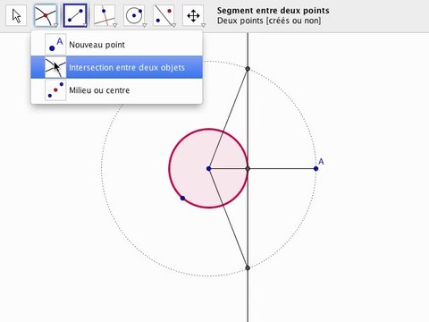
Task: Select the Segment between two points tool
Action: coord(75,15)
